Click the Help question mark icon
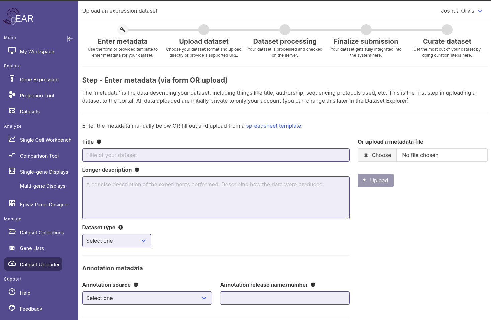 coord(12,292)
